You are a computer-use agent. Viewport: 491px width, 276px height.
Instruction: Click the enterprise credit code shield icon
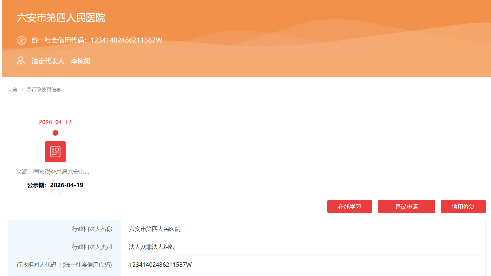(x=22, y=40)
